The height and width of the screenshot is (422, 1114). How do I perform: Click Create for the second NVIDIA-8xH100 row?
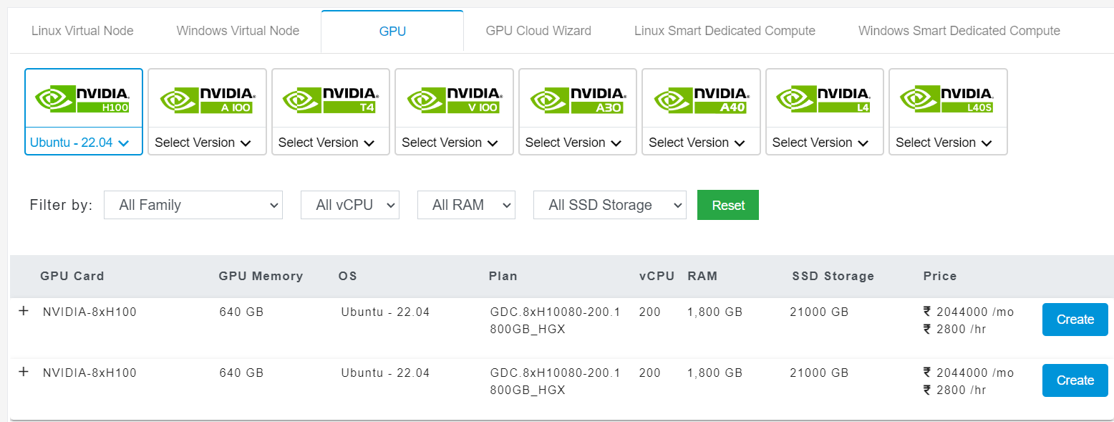tap(1075, 380)
